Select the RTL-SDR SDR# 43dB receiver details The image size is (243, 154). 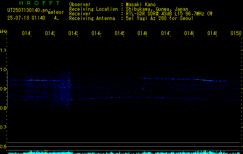click(x=169, y=14)
